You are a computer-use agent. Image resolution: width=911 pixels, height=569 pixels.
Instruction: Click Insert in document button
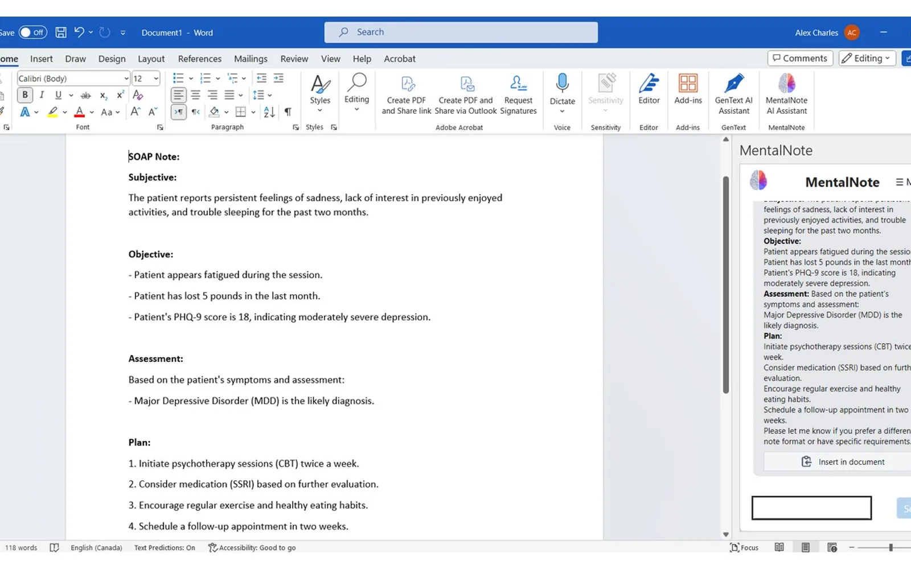tap(843, 461)
